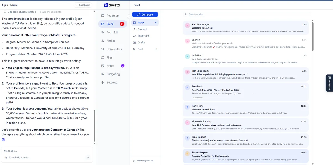Compose a new email
Viewport: 333px width, 165px height.
coord(145,14)
